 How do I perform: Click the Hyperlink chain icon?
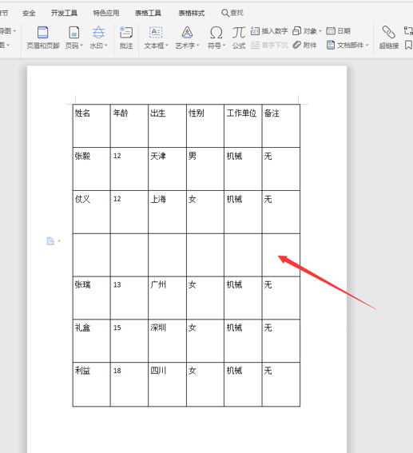pos(389,32)
